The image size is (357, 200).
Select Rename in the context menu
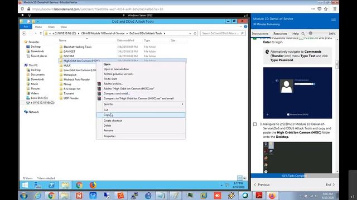[141, 131]
